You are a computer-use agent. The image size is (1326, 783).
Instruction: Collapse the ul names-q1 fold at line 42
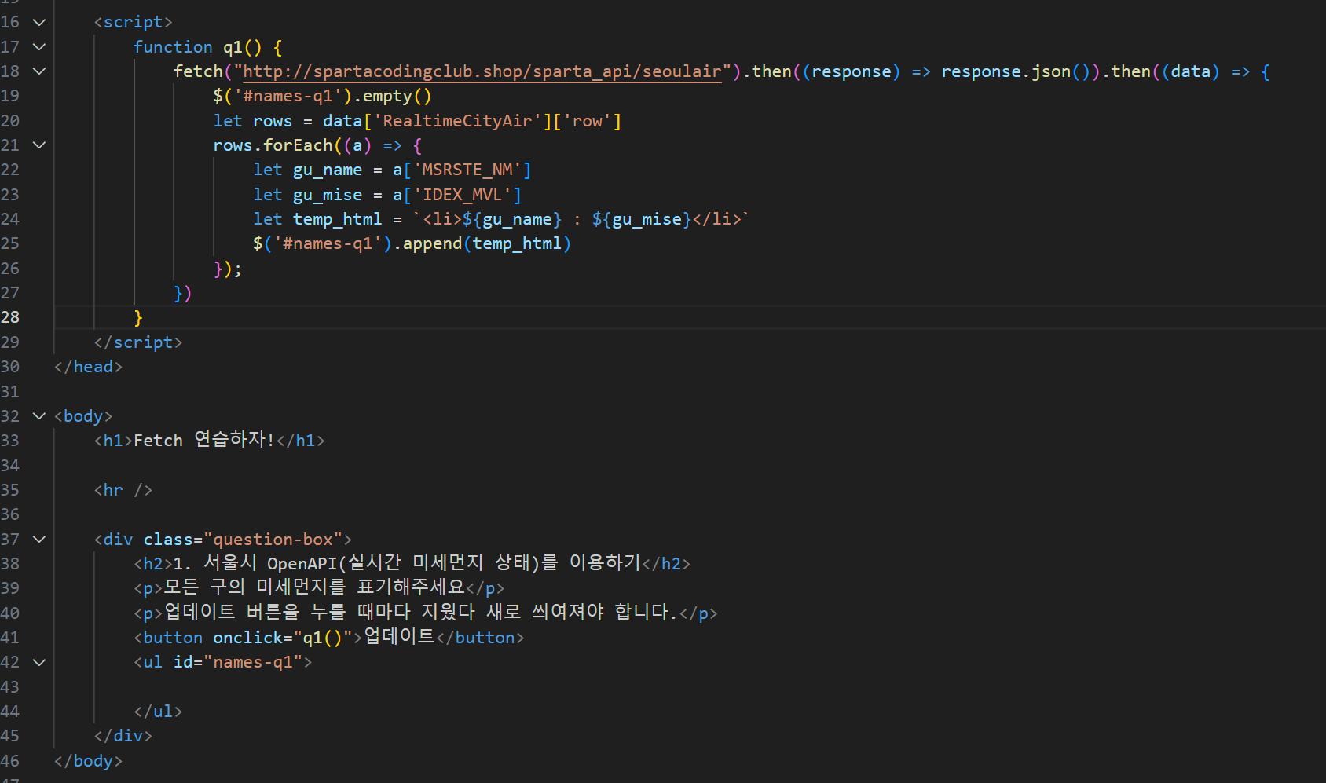tap(39, 662)
